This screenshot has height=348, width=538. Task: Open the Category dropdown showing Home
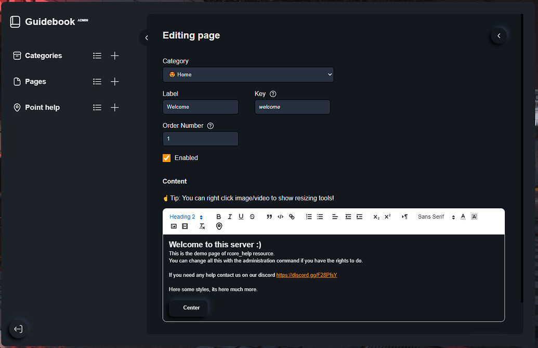pos(248,74)
